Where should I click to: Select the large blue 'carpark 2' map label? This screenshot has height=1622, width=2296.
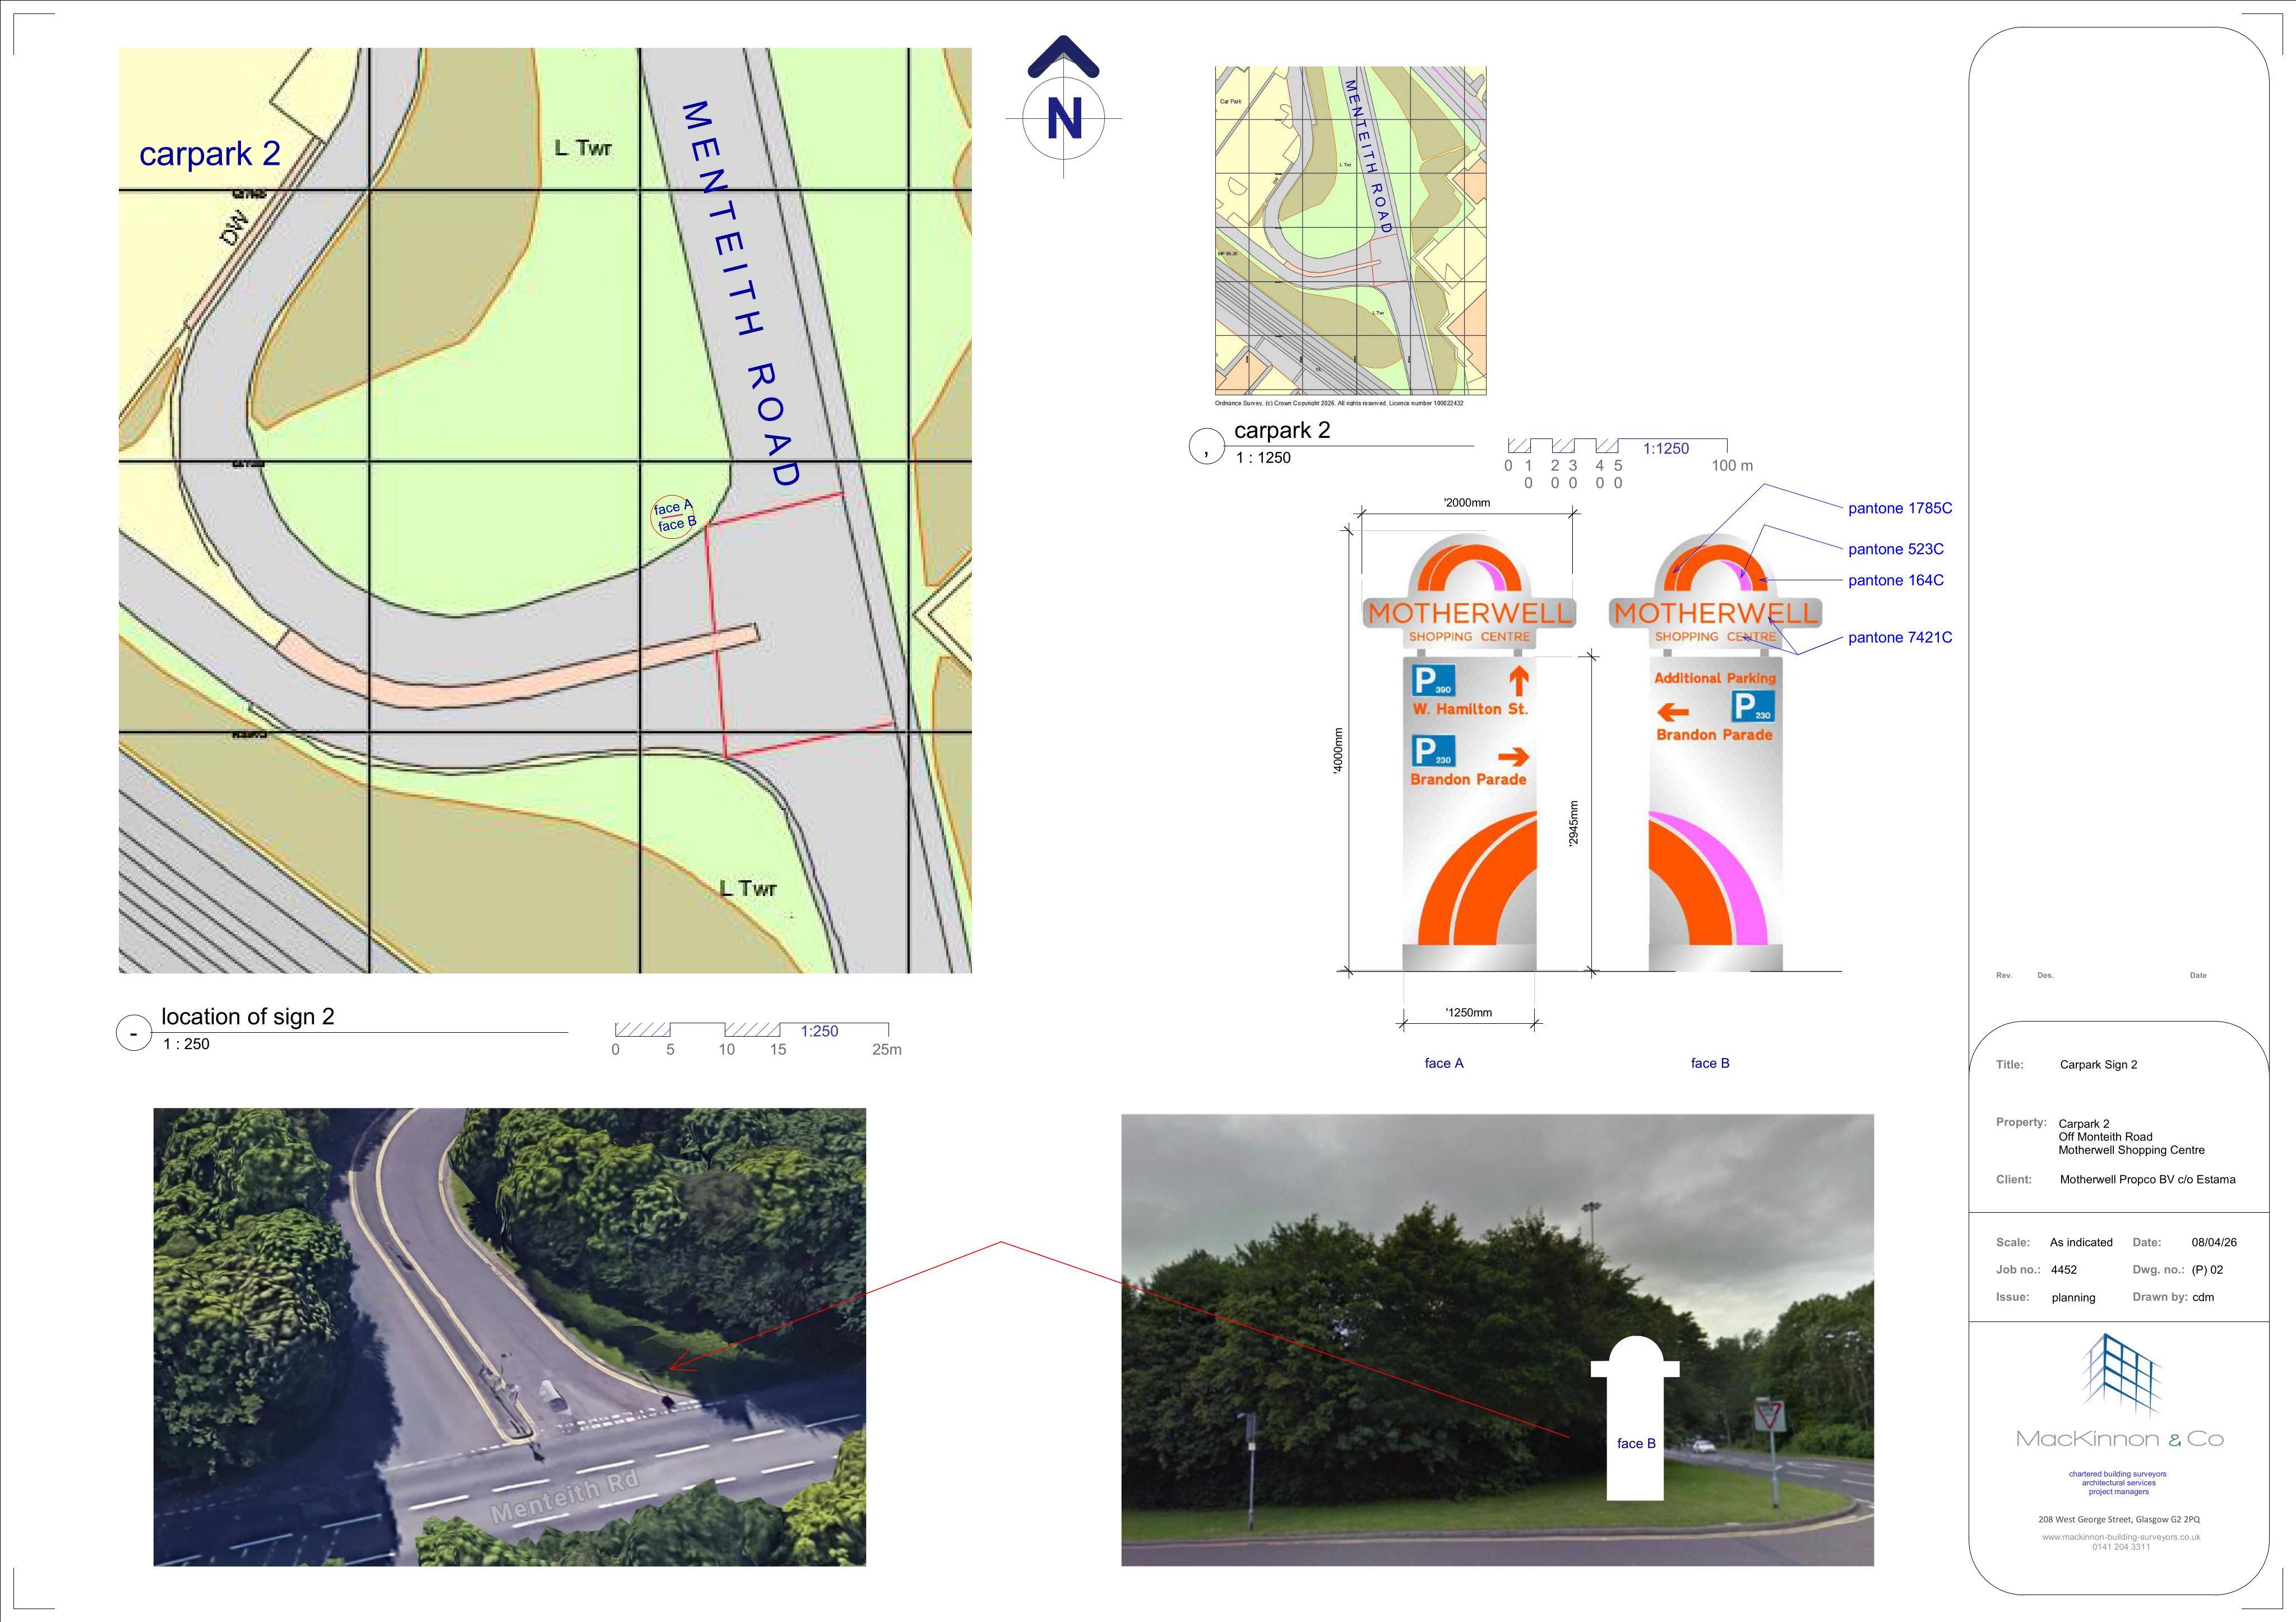tap(210, 153)
